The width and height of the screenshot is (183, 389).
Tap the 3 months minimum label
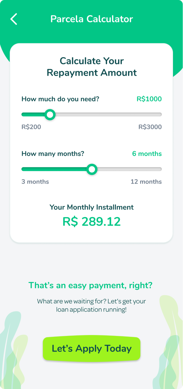click(35, 182)
